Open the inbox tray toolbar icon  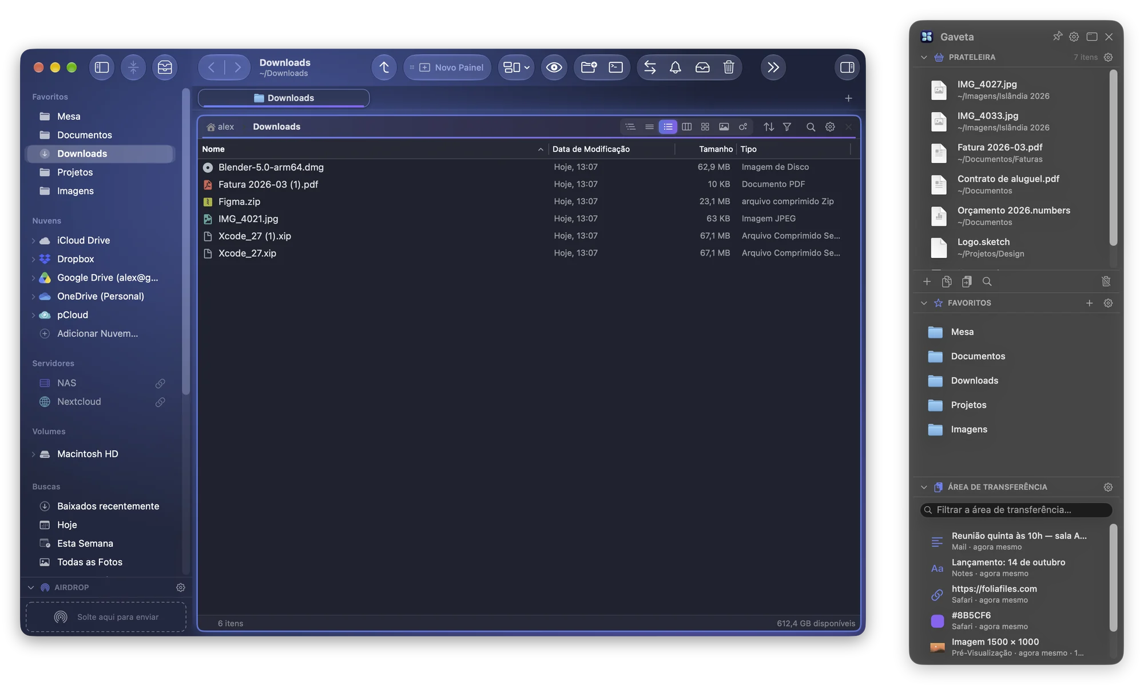702,67
